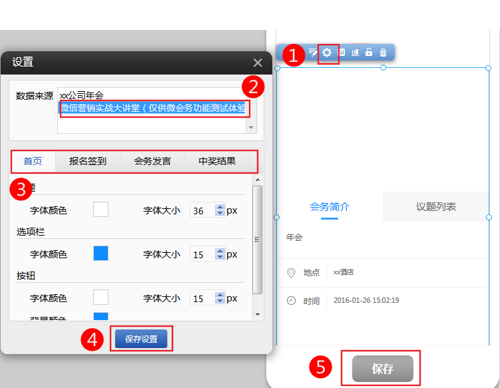This screenshot has width=500, height=388.
Task: Open the blue 选项栏 font color swatch
Action: [x=101, y=254]
